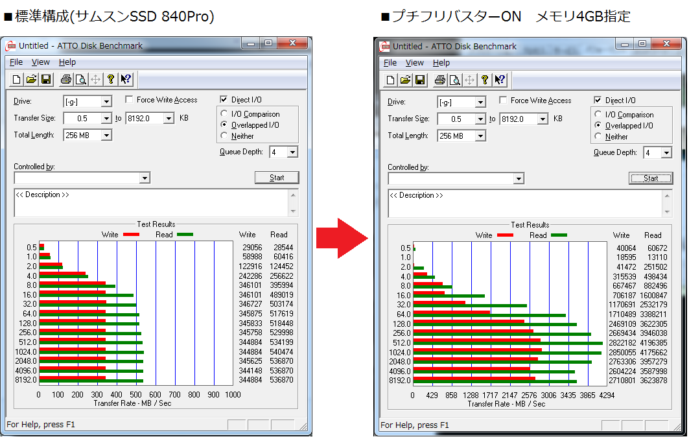This screenshot has height=437, width=689.
Task: Open the Drive dropdown in left window
Action: [x=106, y=102]
